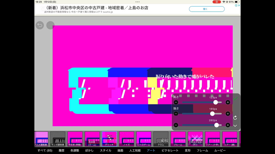
Task: Open the 履歴 filter category
Action: (61, 151)
